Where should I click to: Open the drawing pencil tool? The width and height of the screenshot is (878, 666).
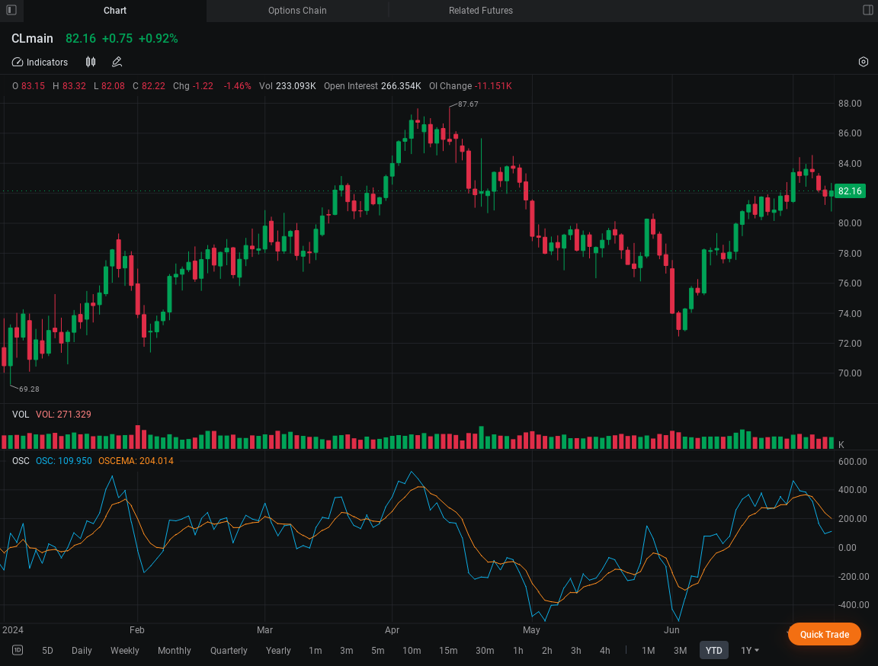click(x=117, y=62)
